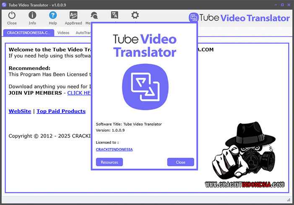
Task: Open settings via the gear icon
Action: (135, 15)
